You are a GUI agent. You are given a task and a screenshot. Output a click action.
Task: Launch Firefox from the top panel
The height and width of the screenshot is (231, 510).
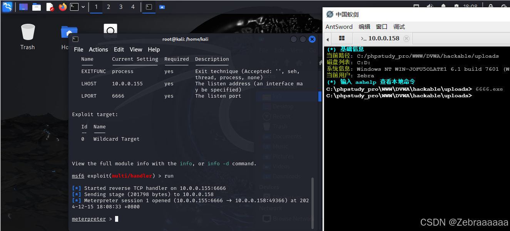(x=63, y=7)
